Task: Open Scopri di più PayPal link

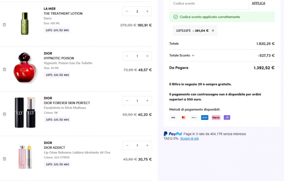Action: 189,139
